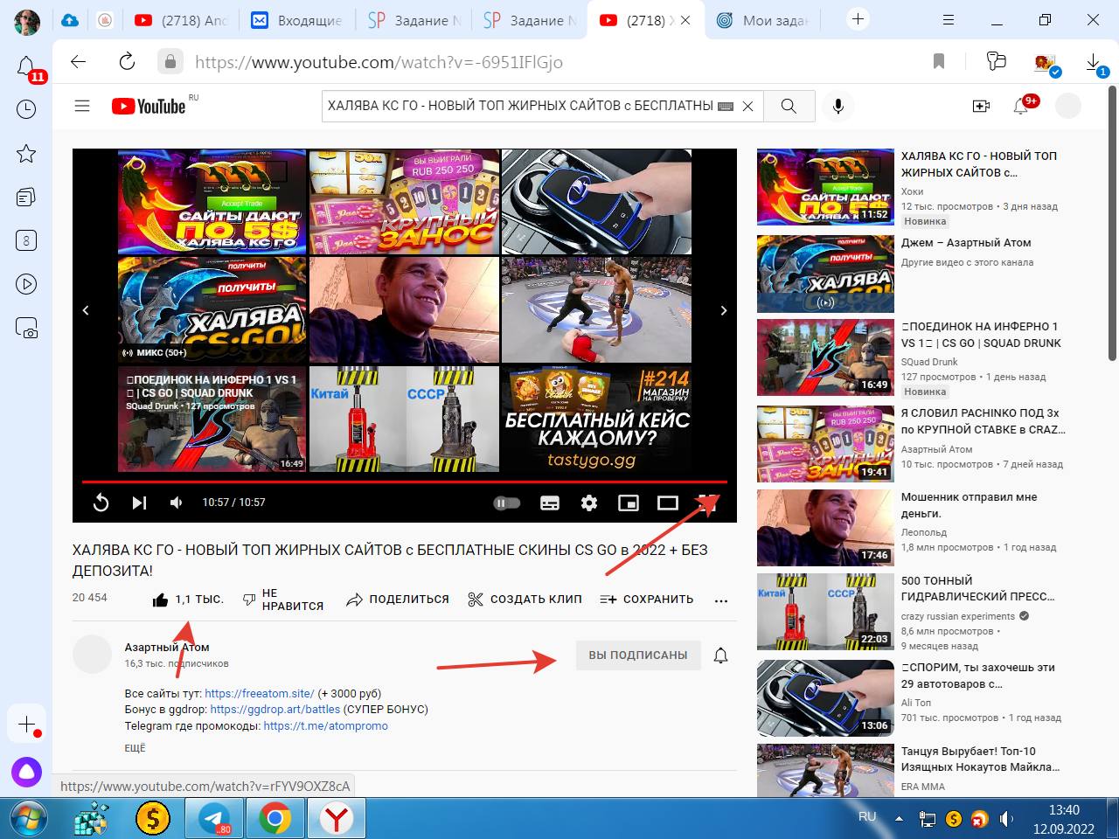Replay the video

[101, 503]
